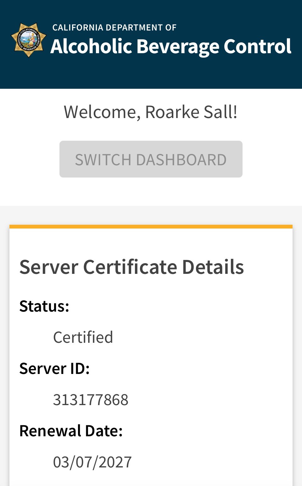This screenshot has width=302, height=486.
Task: Click the California Department Of text
Action: (114, 28)
